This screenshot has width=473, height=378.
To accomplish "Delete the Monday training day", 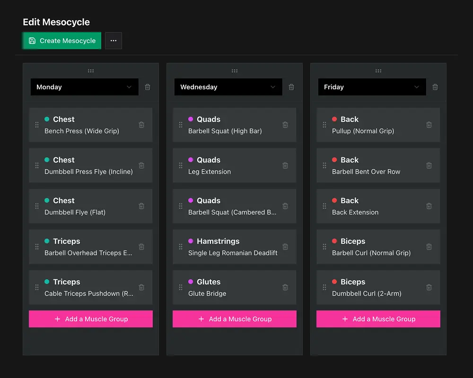I will (147, 87).
